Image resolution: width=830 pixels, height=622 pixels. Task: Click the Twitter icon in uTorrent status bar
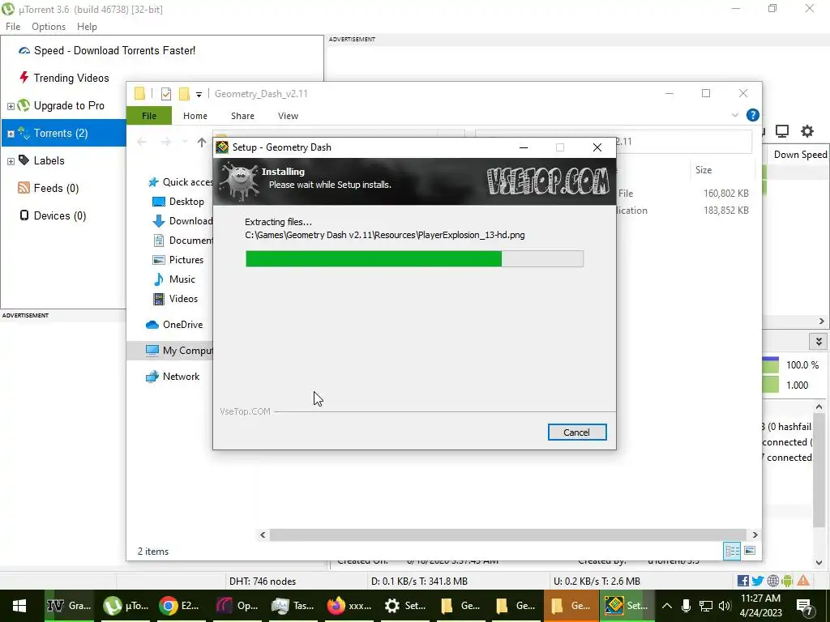click(x=758, y=581)
